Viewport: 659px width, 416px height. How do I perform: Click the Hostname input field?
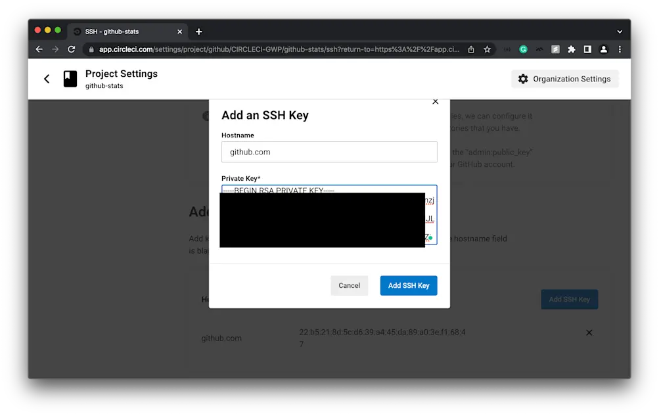click(x=329, y=152)
